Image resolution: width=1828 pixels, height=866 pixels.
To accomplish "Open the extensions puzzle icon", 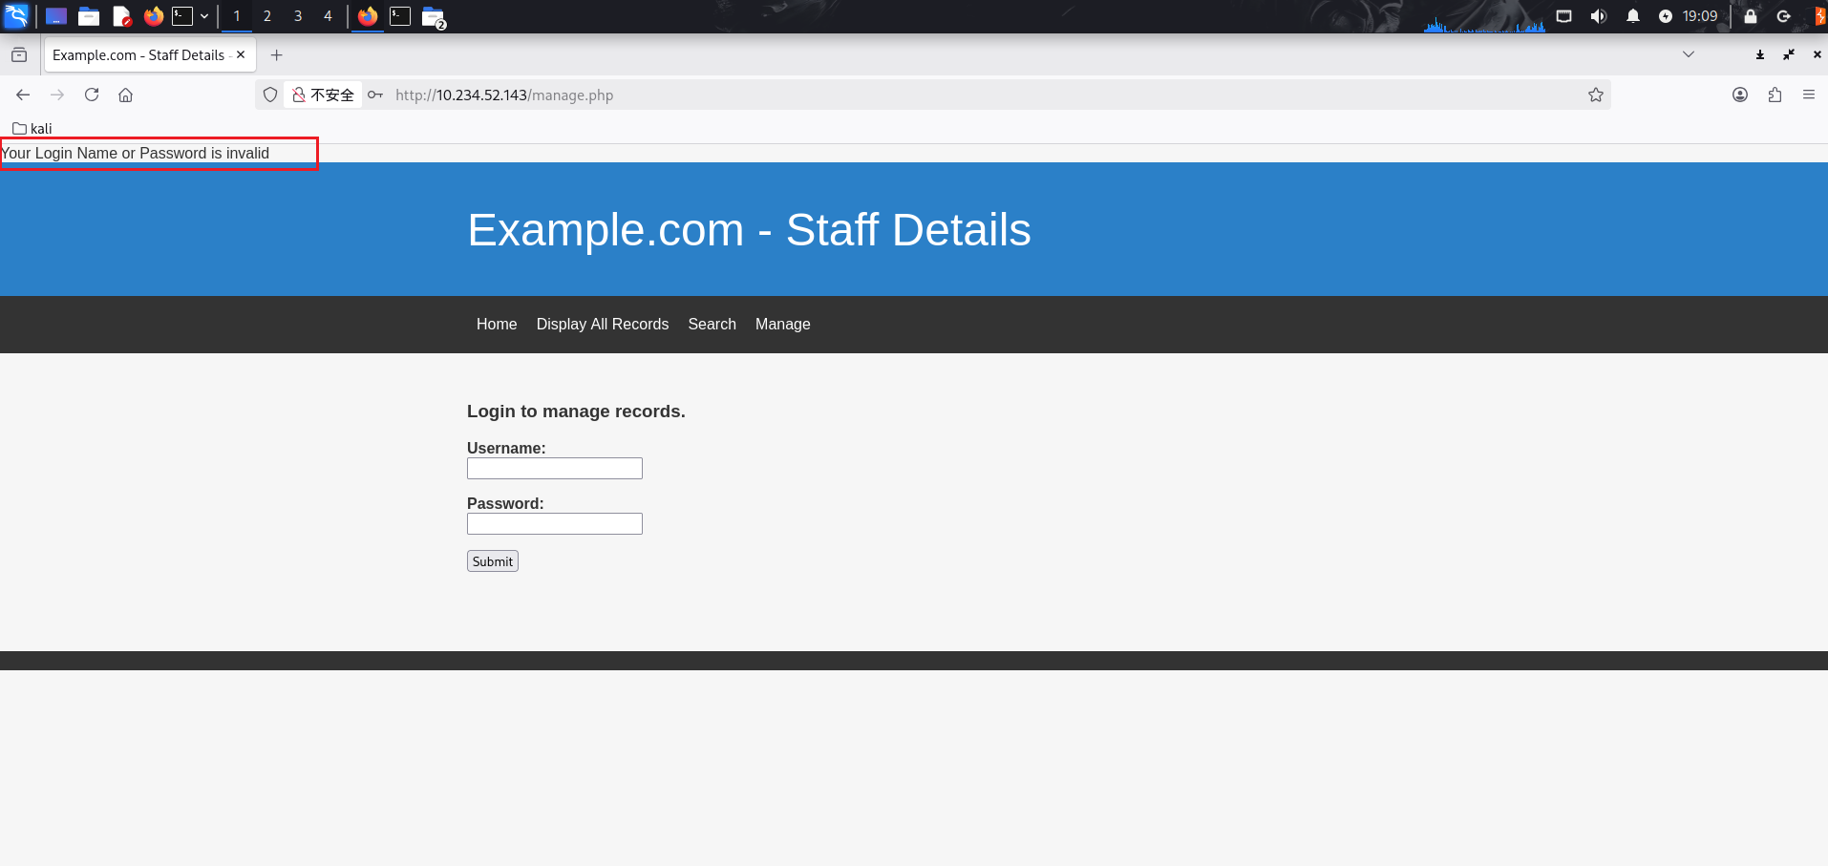I will tap(1775, 95).
